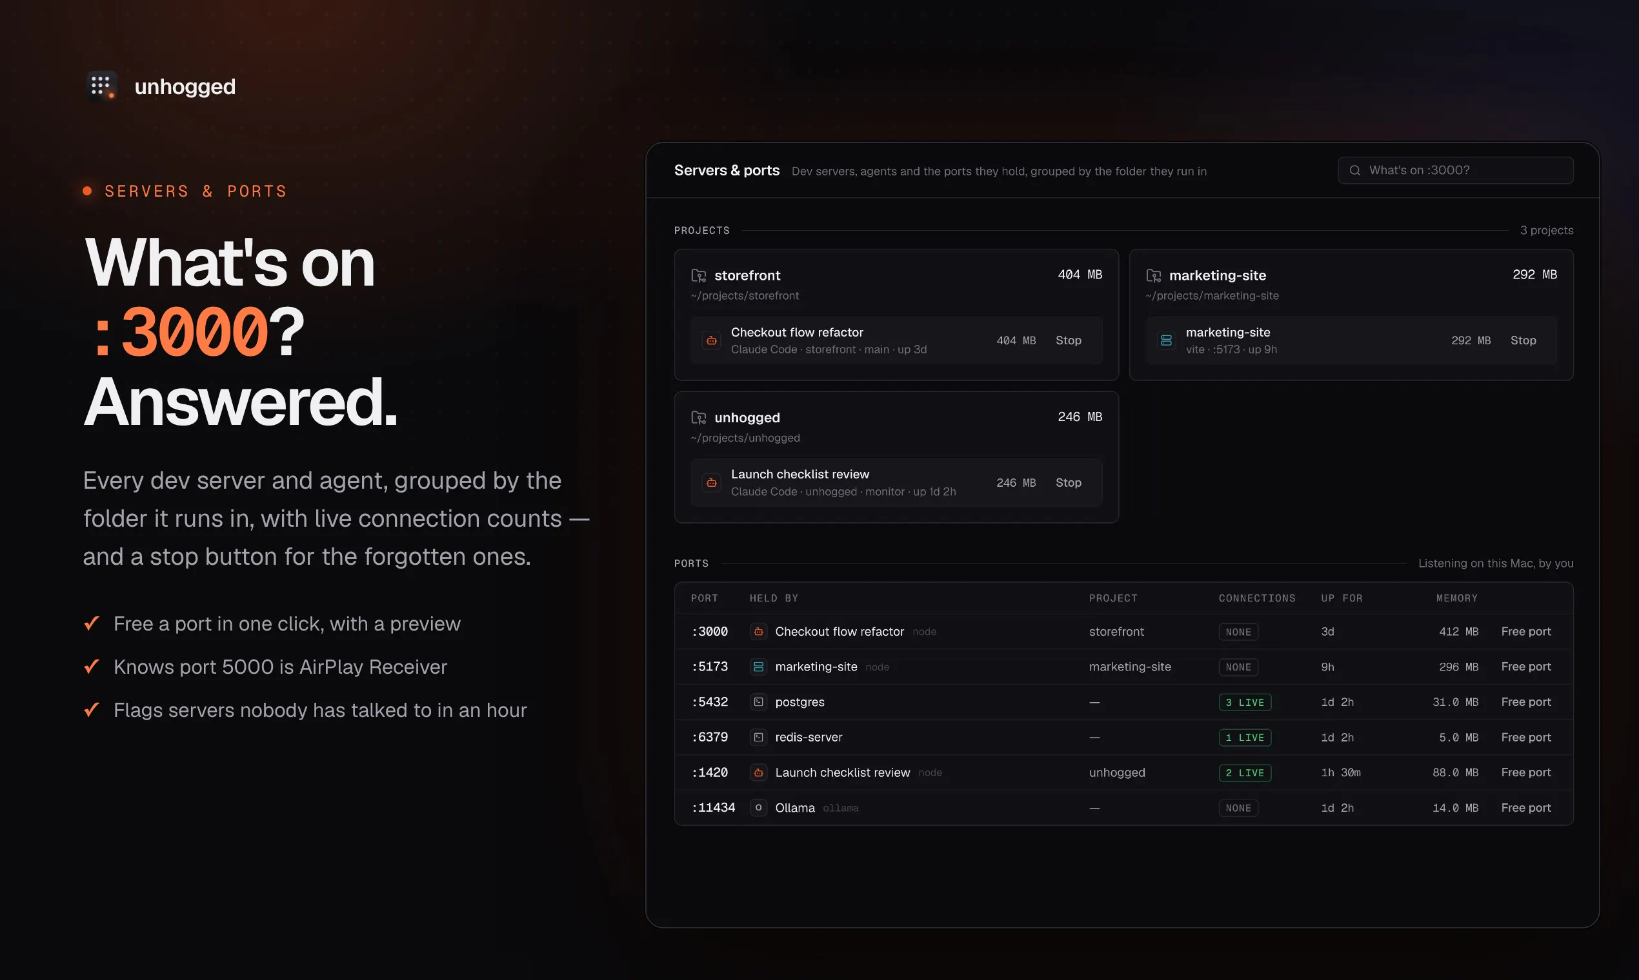
Task: Click the terminal icon next to redis-server
Action: coord(759,737)
